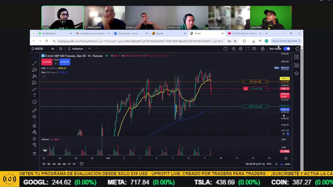Open the 1h interval dropdown
The height and width of the screenshot is (187, 333).
(x=53, y=49)
